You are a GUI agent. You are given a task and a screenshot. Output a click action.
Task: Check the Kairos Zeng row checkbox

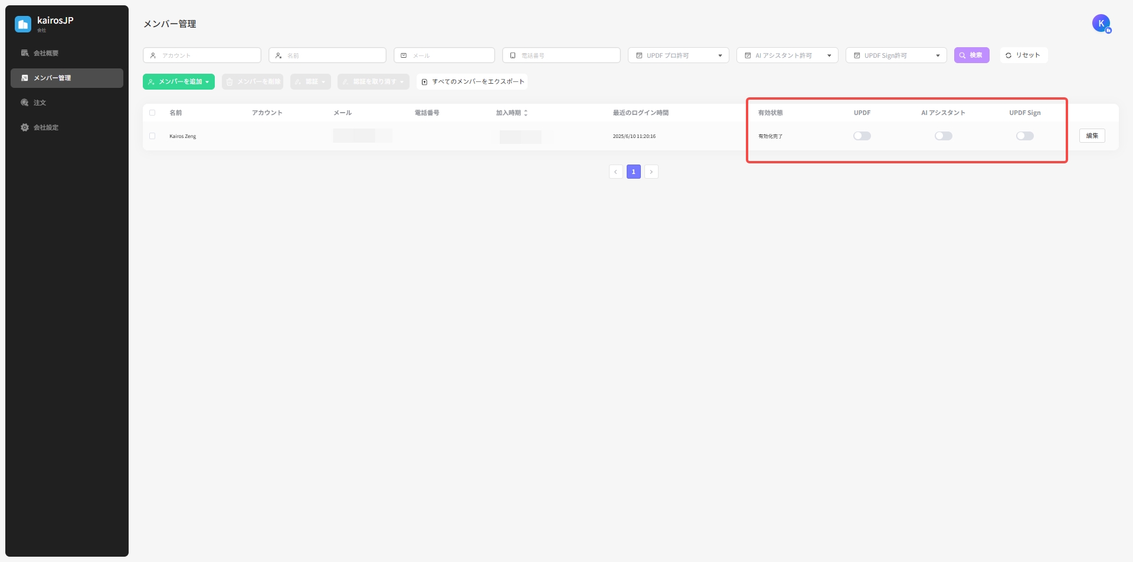click(x=152, y=136)
